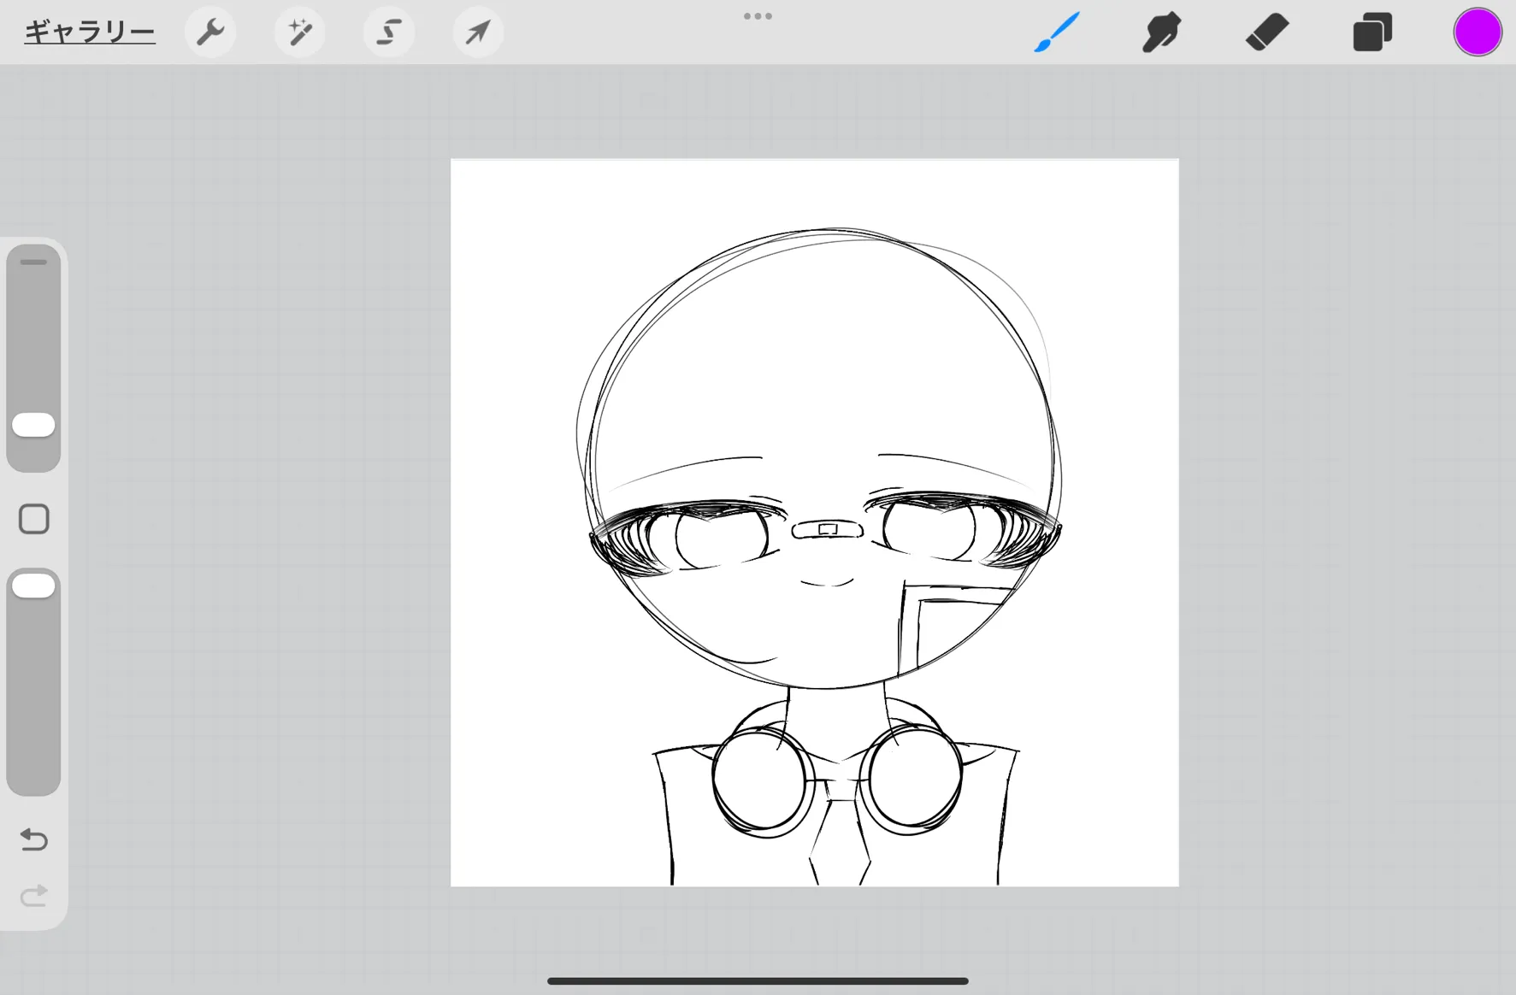Select the Brush paint tool

[x=1057, y=32]
